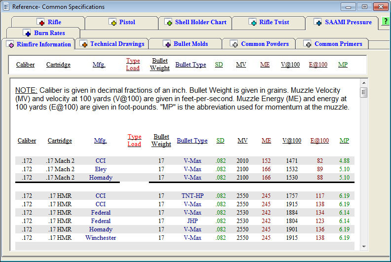The height and width of the screenshot is (262, 391).
Task: Click the JHP bullet type cell
Action: tap(192, 221)
